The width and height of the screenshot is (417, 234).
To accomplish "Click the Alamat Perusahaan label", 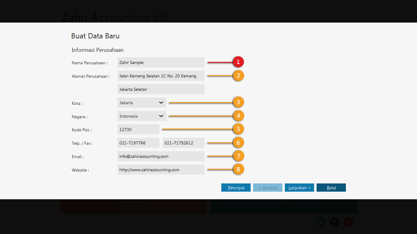I will [91, 76].
